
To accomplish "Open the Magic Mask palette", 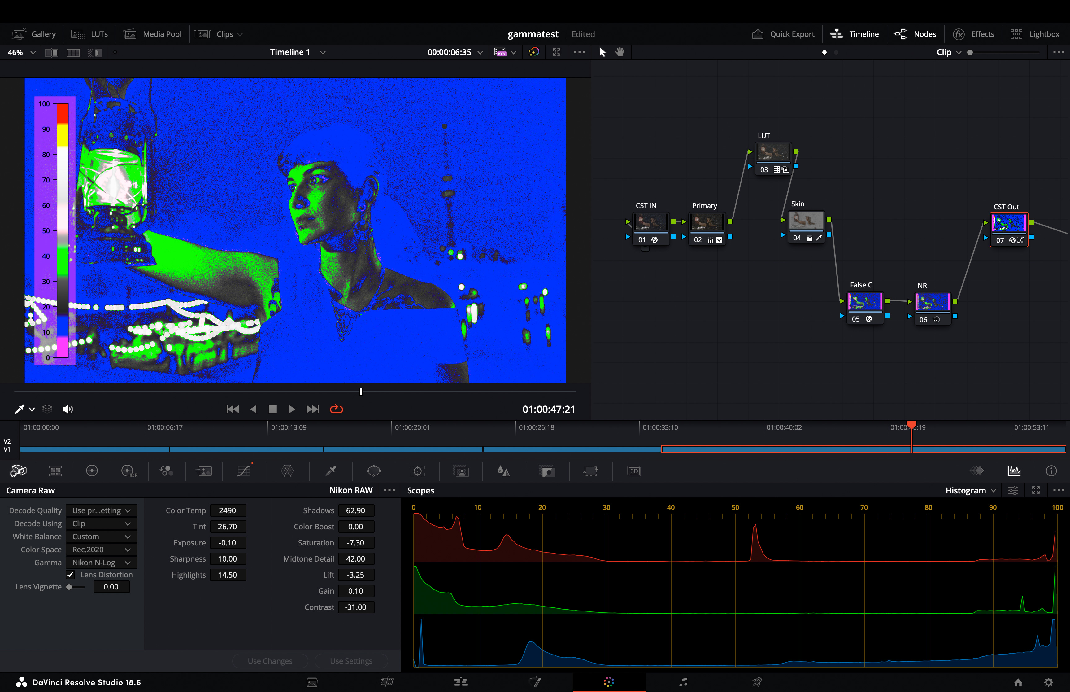I will (x=460, y=471).
